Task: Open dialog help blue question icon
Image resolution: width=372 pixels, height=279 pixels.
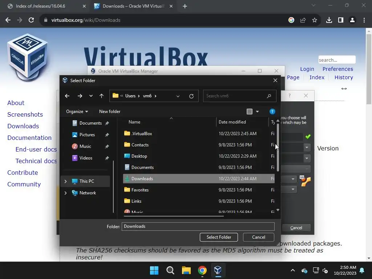Action: click(x=272, y=112)
